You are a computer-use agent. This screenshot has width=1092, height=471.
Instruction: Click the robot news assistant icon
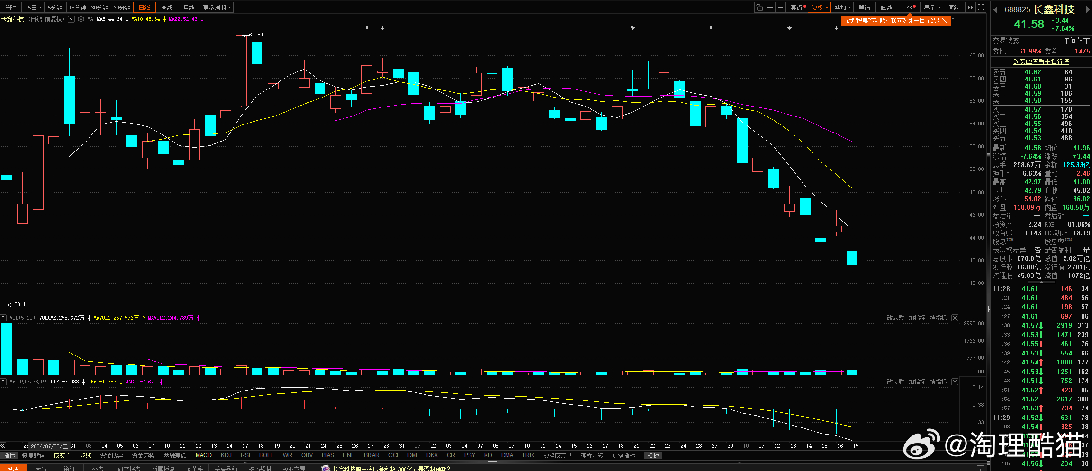[x=325, y=468]
